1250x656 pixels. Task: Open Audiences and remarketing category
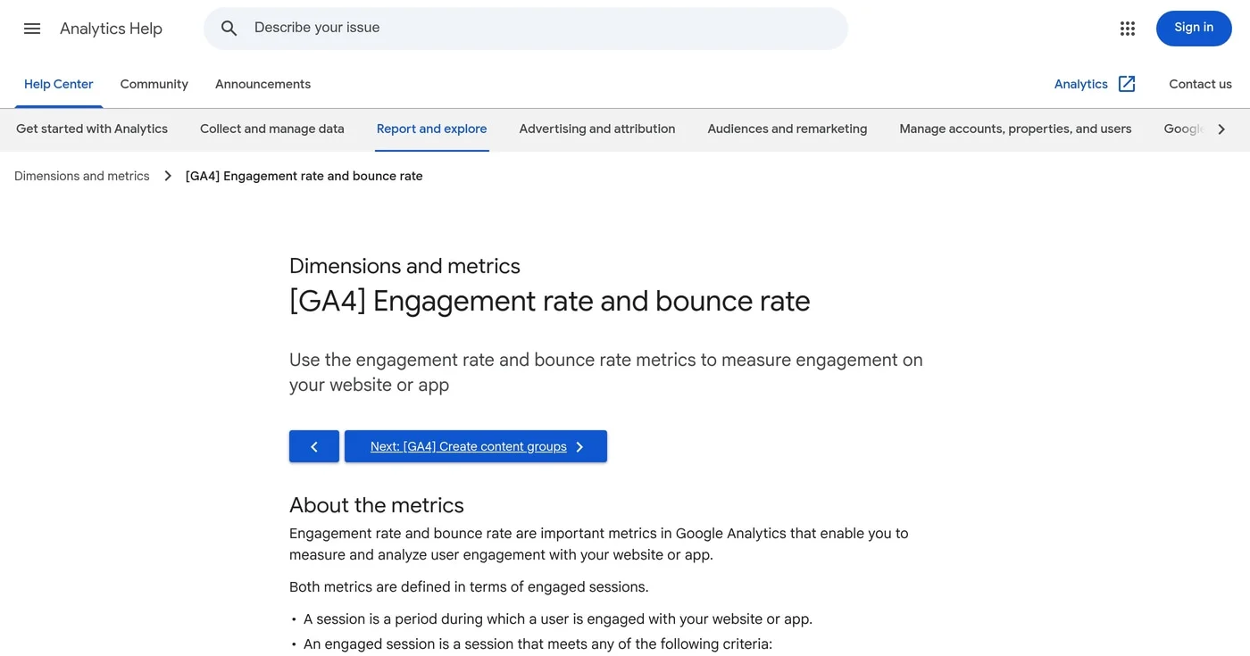[x=787, y=129]
